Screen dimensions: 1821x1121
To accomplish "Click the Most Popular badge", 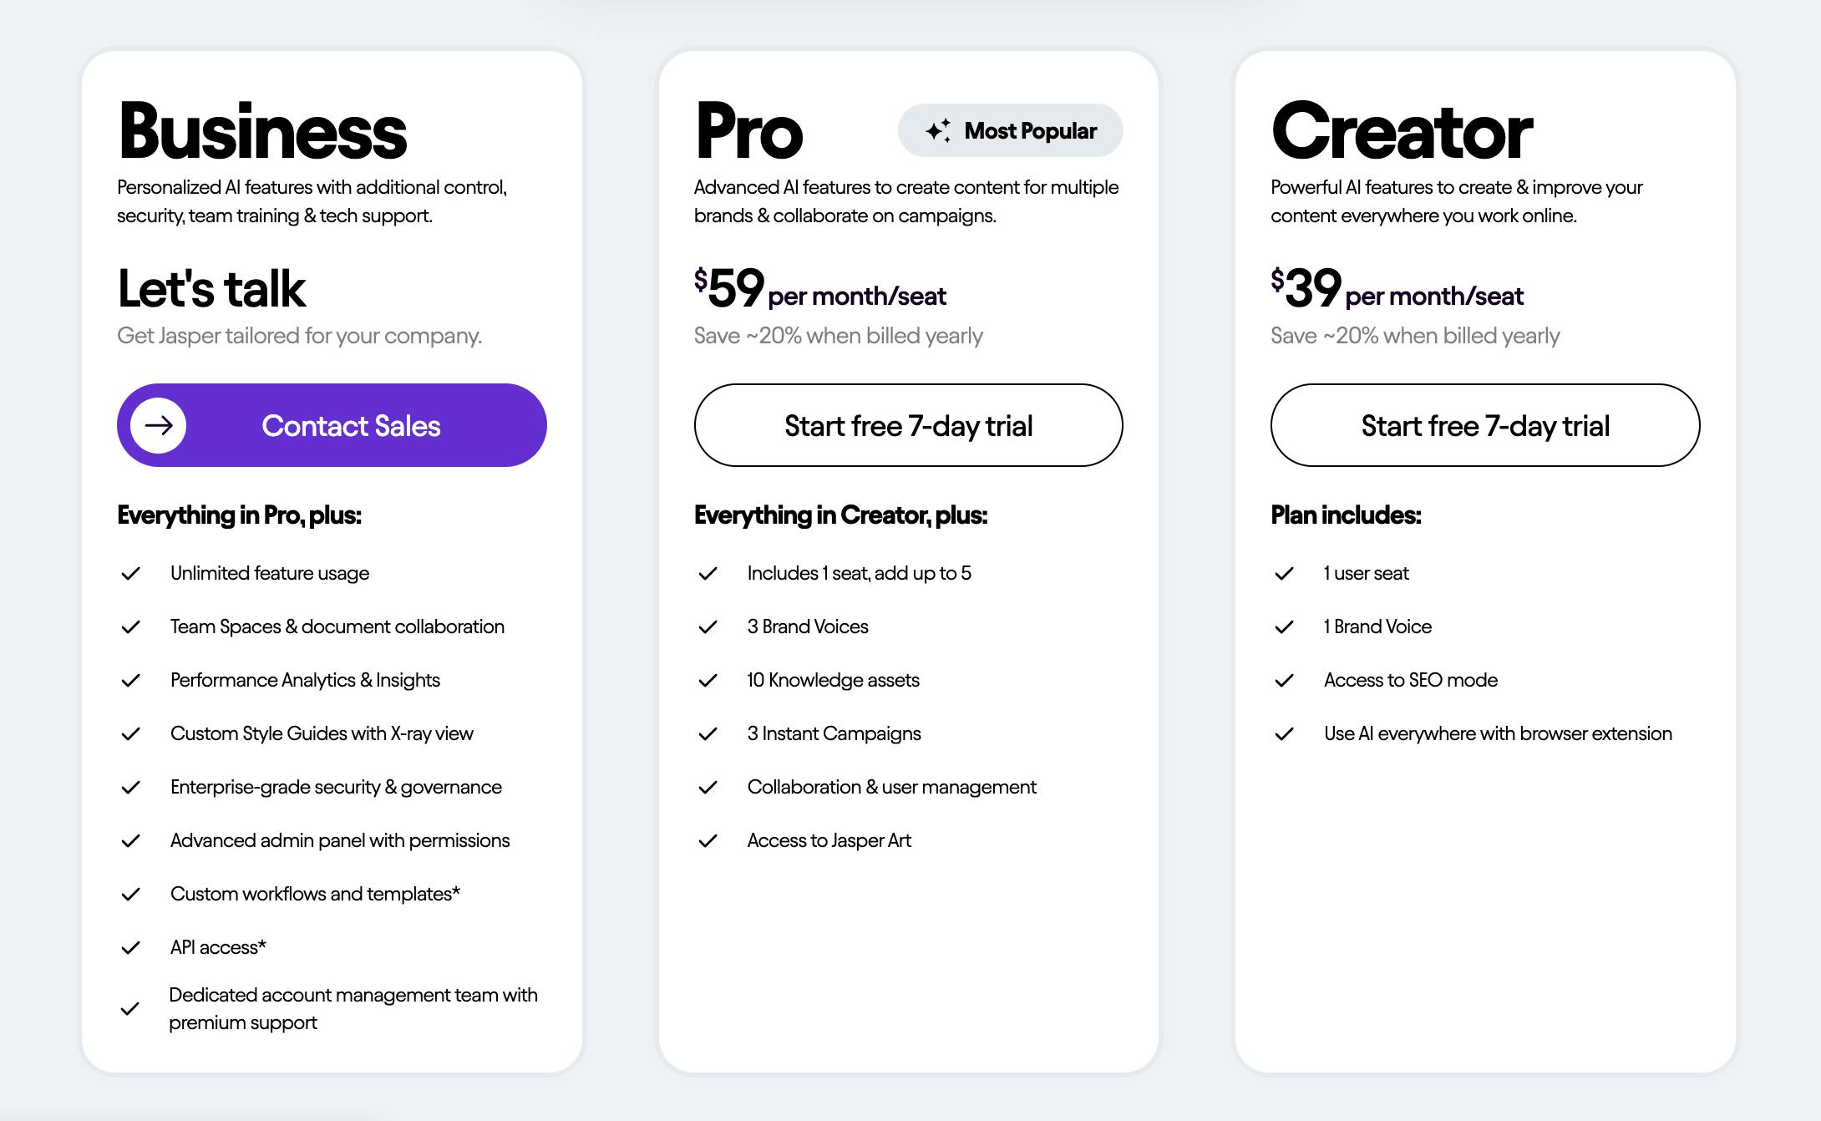I will [x=1010, y=131].
